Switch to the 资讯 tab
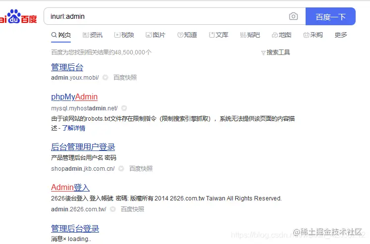 coord(93,35)
